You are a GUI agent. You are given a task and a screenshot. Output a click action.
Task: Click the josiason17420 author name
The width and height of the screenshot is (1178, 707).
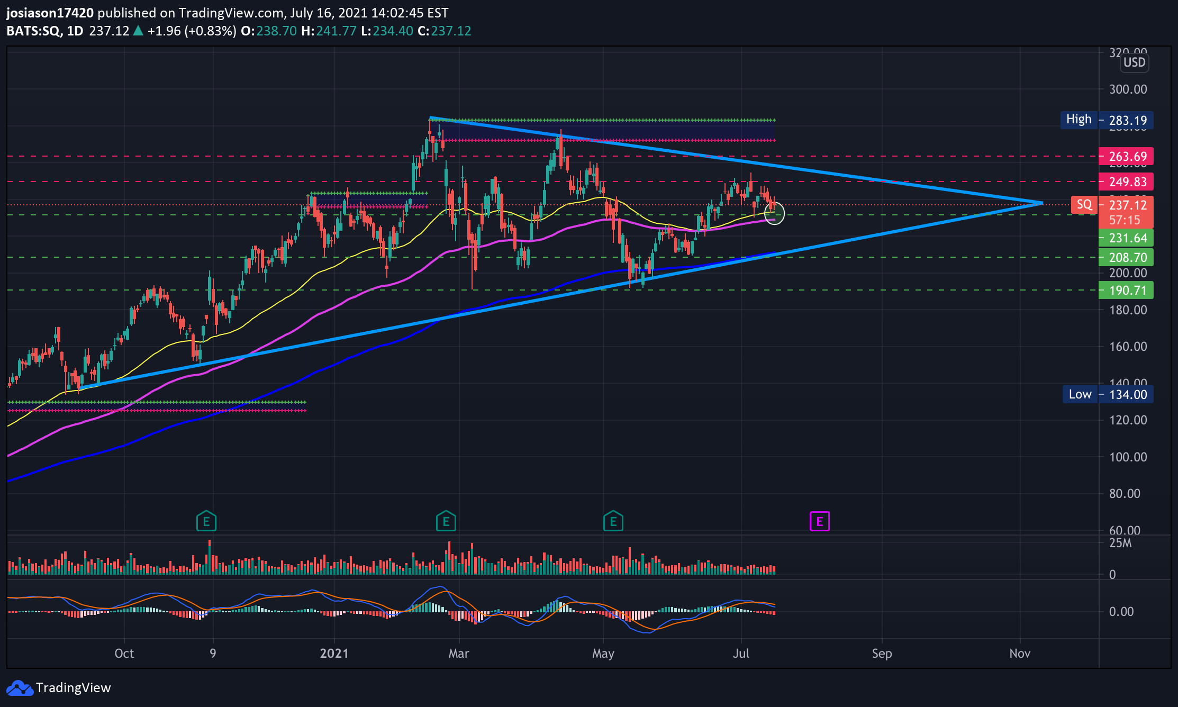[50, 13]
